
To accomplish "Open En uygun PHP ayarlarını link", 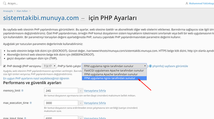I will (x=36, y=78).
